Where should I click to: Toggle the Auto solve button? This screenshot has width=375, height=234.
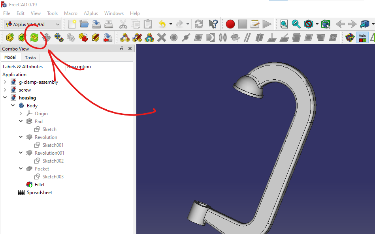coord(362,37)
